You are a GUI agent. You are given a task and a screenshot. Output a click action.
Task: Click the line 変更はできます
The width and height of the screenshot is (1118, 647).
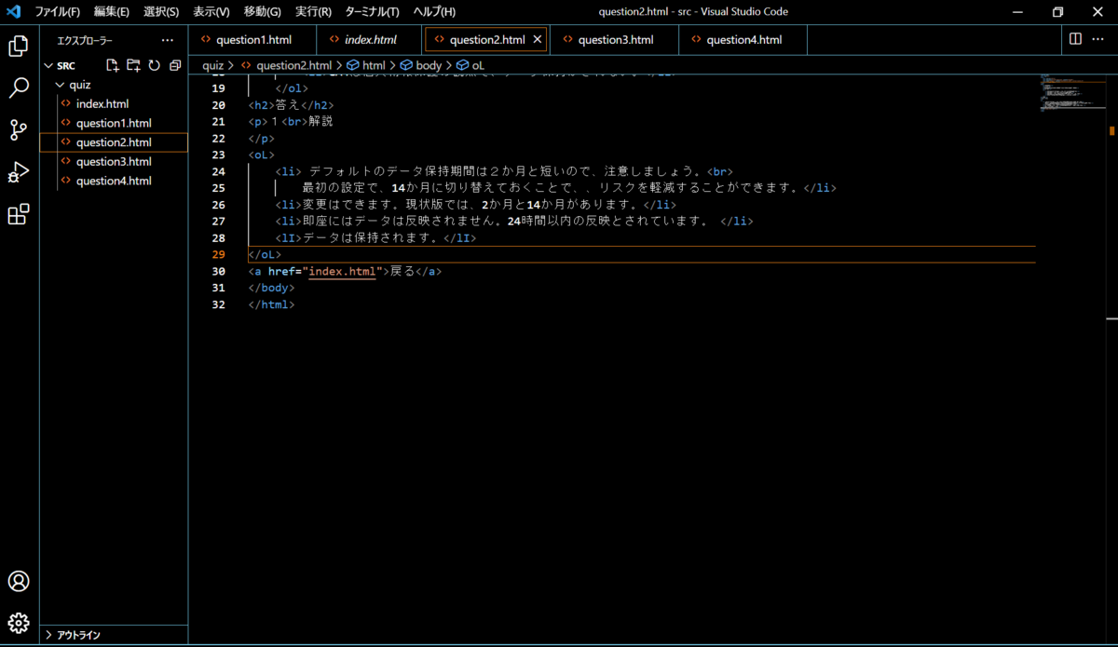pos(475,204)
